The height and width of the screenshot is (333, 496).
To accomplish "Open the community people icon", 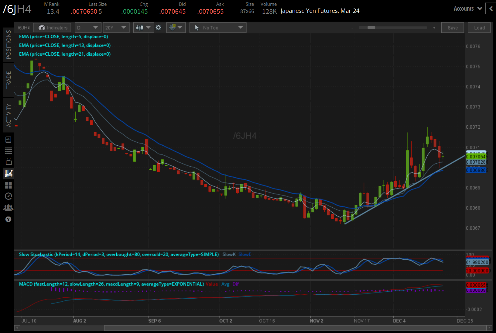I will (8, 208).
